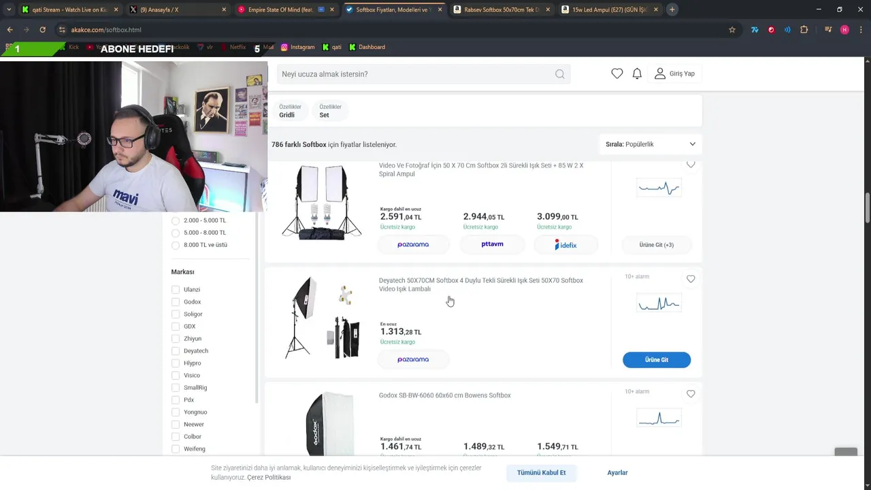
Task: Click blue Ürüne Git button
Action: point(657,359)
